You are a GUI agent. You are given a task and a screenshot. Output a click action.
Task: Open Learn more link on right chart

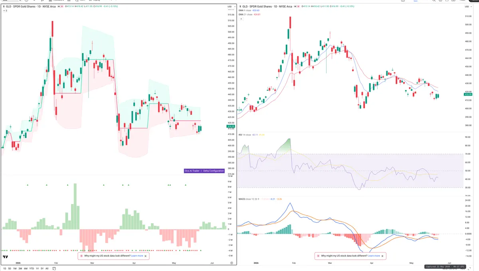[x=374, y=256]
